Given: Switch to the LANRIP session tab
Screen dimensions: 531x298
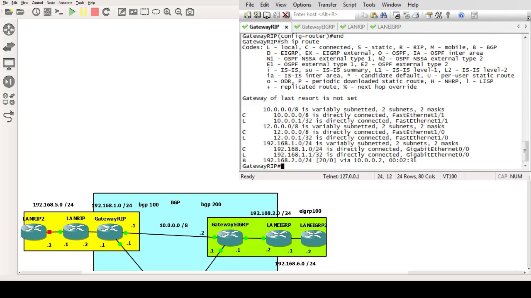Looking at the screenshot, I should click(353, 26).
